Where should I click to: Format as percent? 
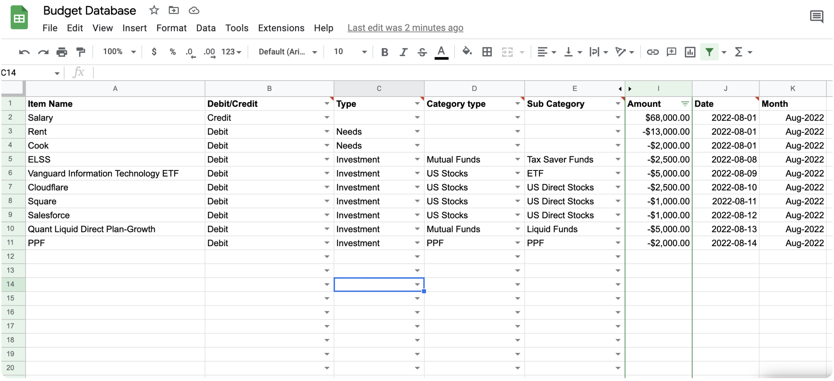pos(172,52)
